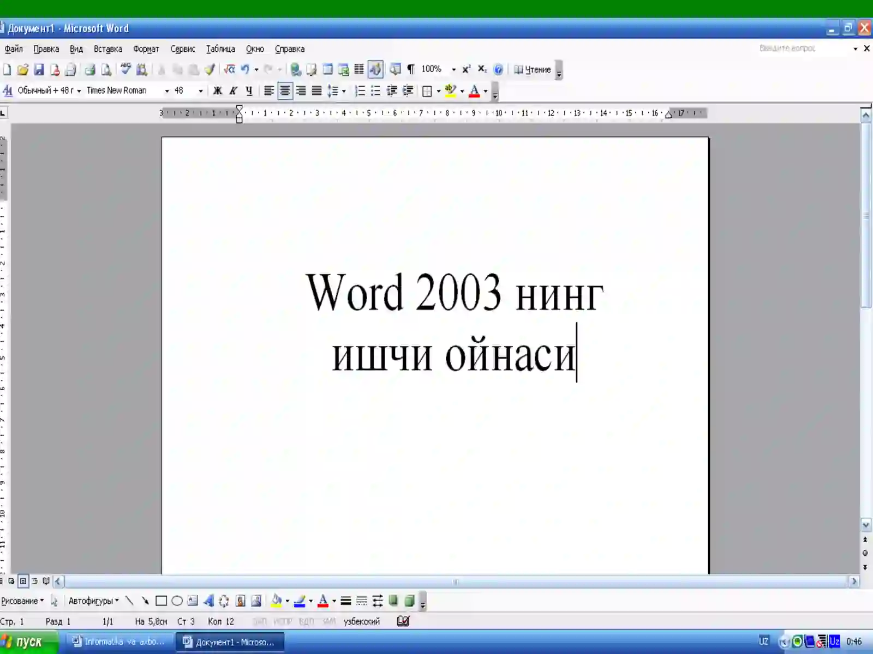Image resolution: width=873 pixels, height=654 pixels.
Task: Open the 100% zoom dropdown
Action: point(453,70)
